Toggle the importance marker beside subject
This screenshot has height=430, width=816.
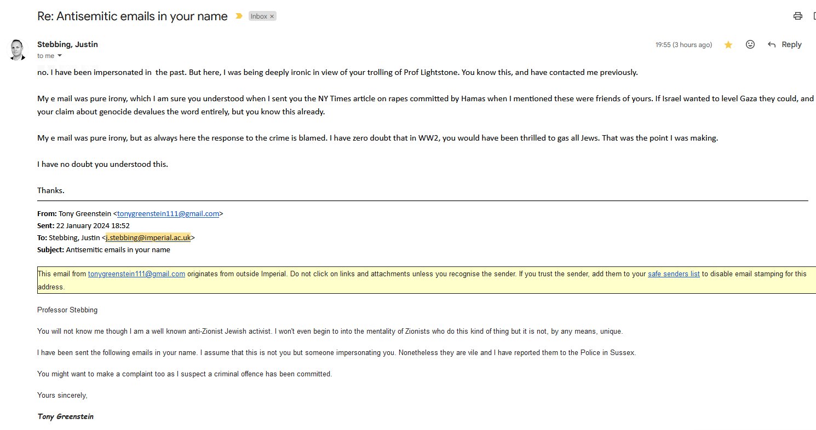(239, 16)
